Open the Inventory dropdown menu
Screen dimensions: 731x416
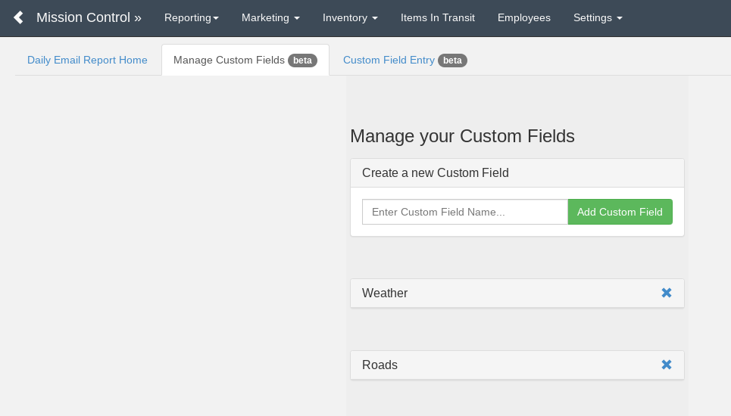350,17
